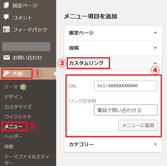Open フィードバック in the sidebar menu
Image resolution: width=167 pixels, height=166 pixels.
coord(30,30)
